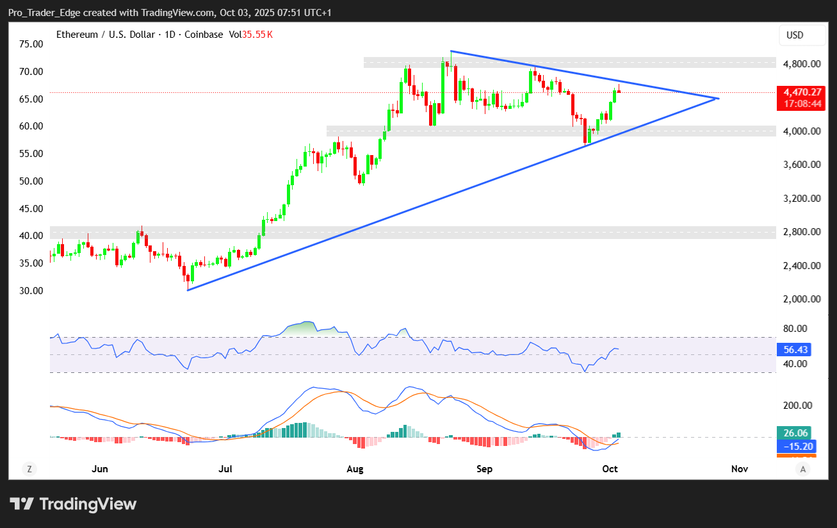Click the 17:08:44 candle countdown timer
This screenshot has width=837, height=528.
(798, 104)
